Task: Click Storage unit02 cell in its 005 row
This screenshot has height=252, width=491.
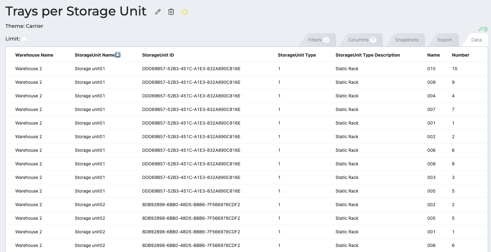Action: click(90, 218)
